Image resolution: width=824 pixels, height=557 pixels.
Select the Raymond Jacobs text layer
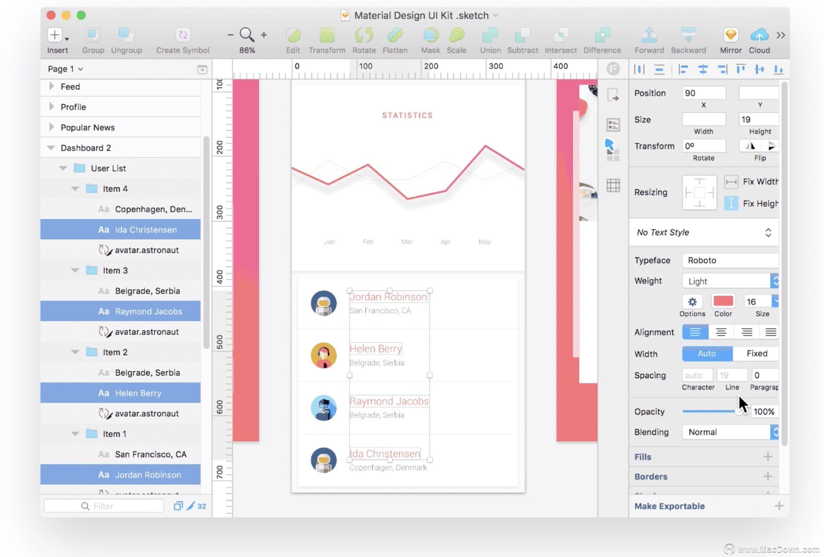pyautogui.click(x=121, y=311)
